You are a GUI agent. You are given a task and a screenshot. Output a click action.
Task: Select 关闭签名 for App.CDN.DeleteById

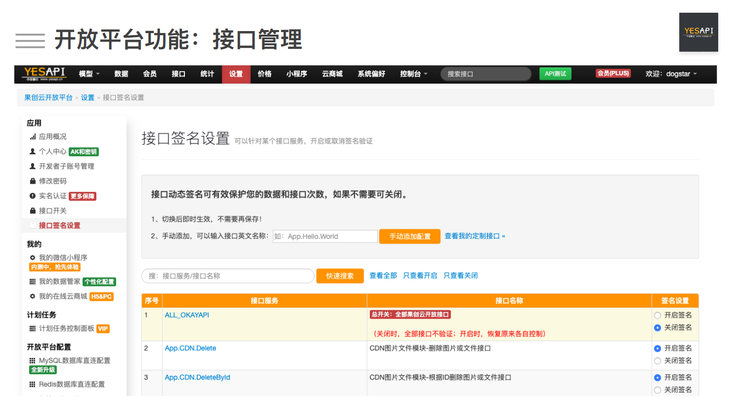point(658,390)
